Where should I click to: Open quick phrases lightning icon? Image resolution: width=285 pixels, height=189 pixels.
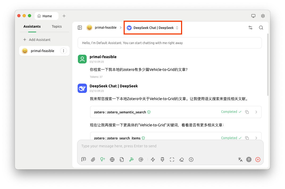153,160
